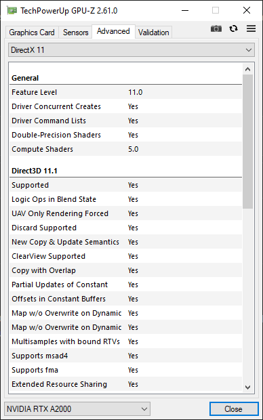Open the hamburger menu icon
The height and width of the screenshot is (420, 263).
[x=251, y=28]
